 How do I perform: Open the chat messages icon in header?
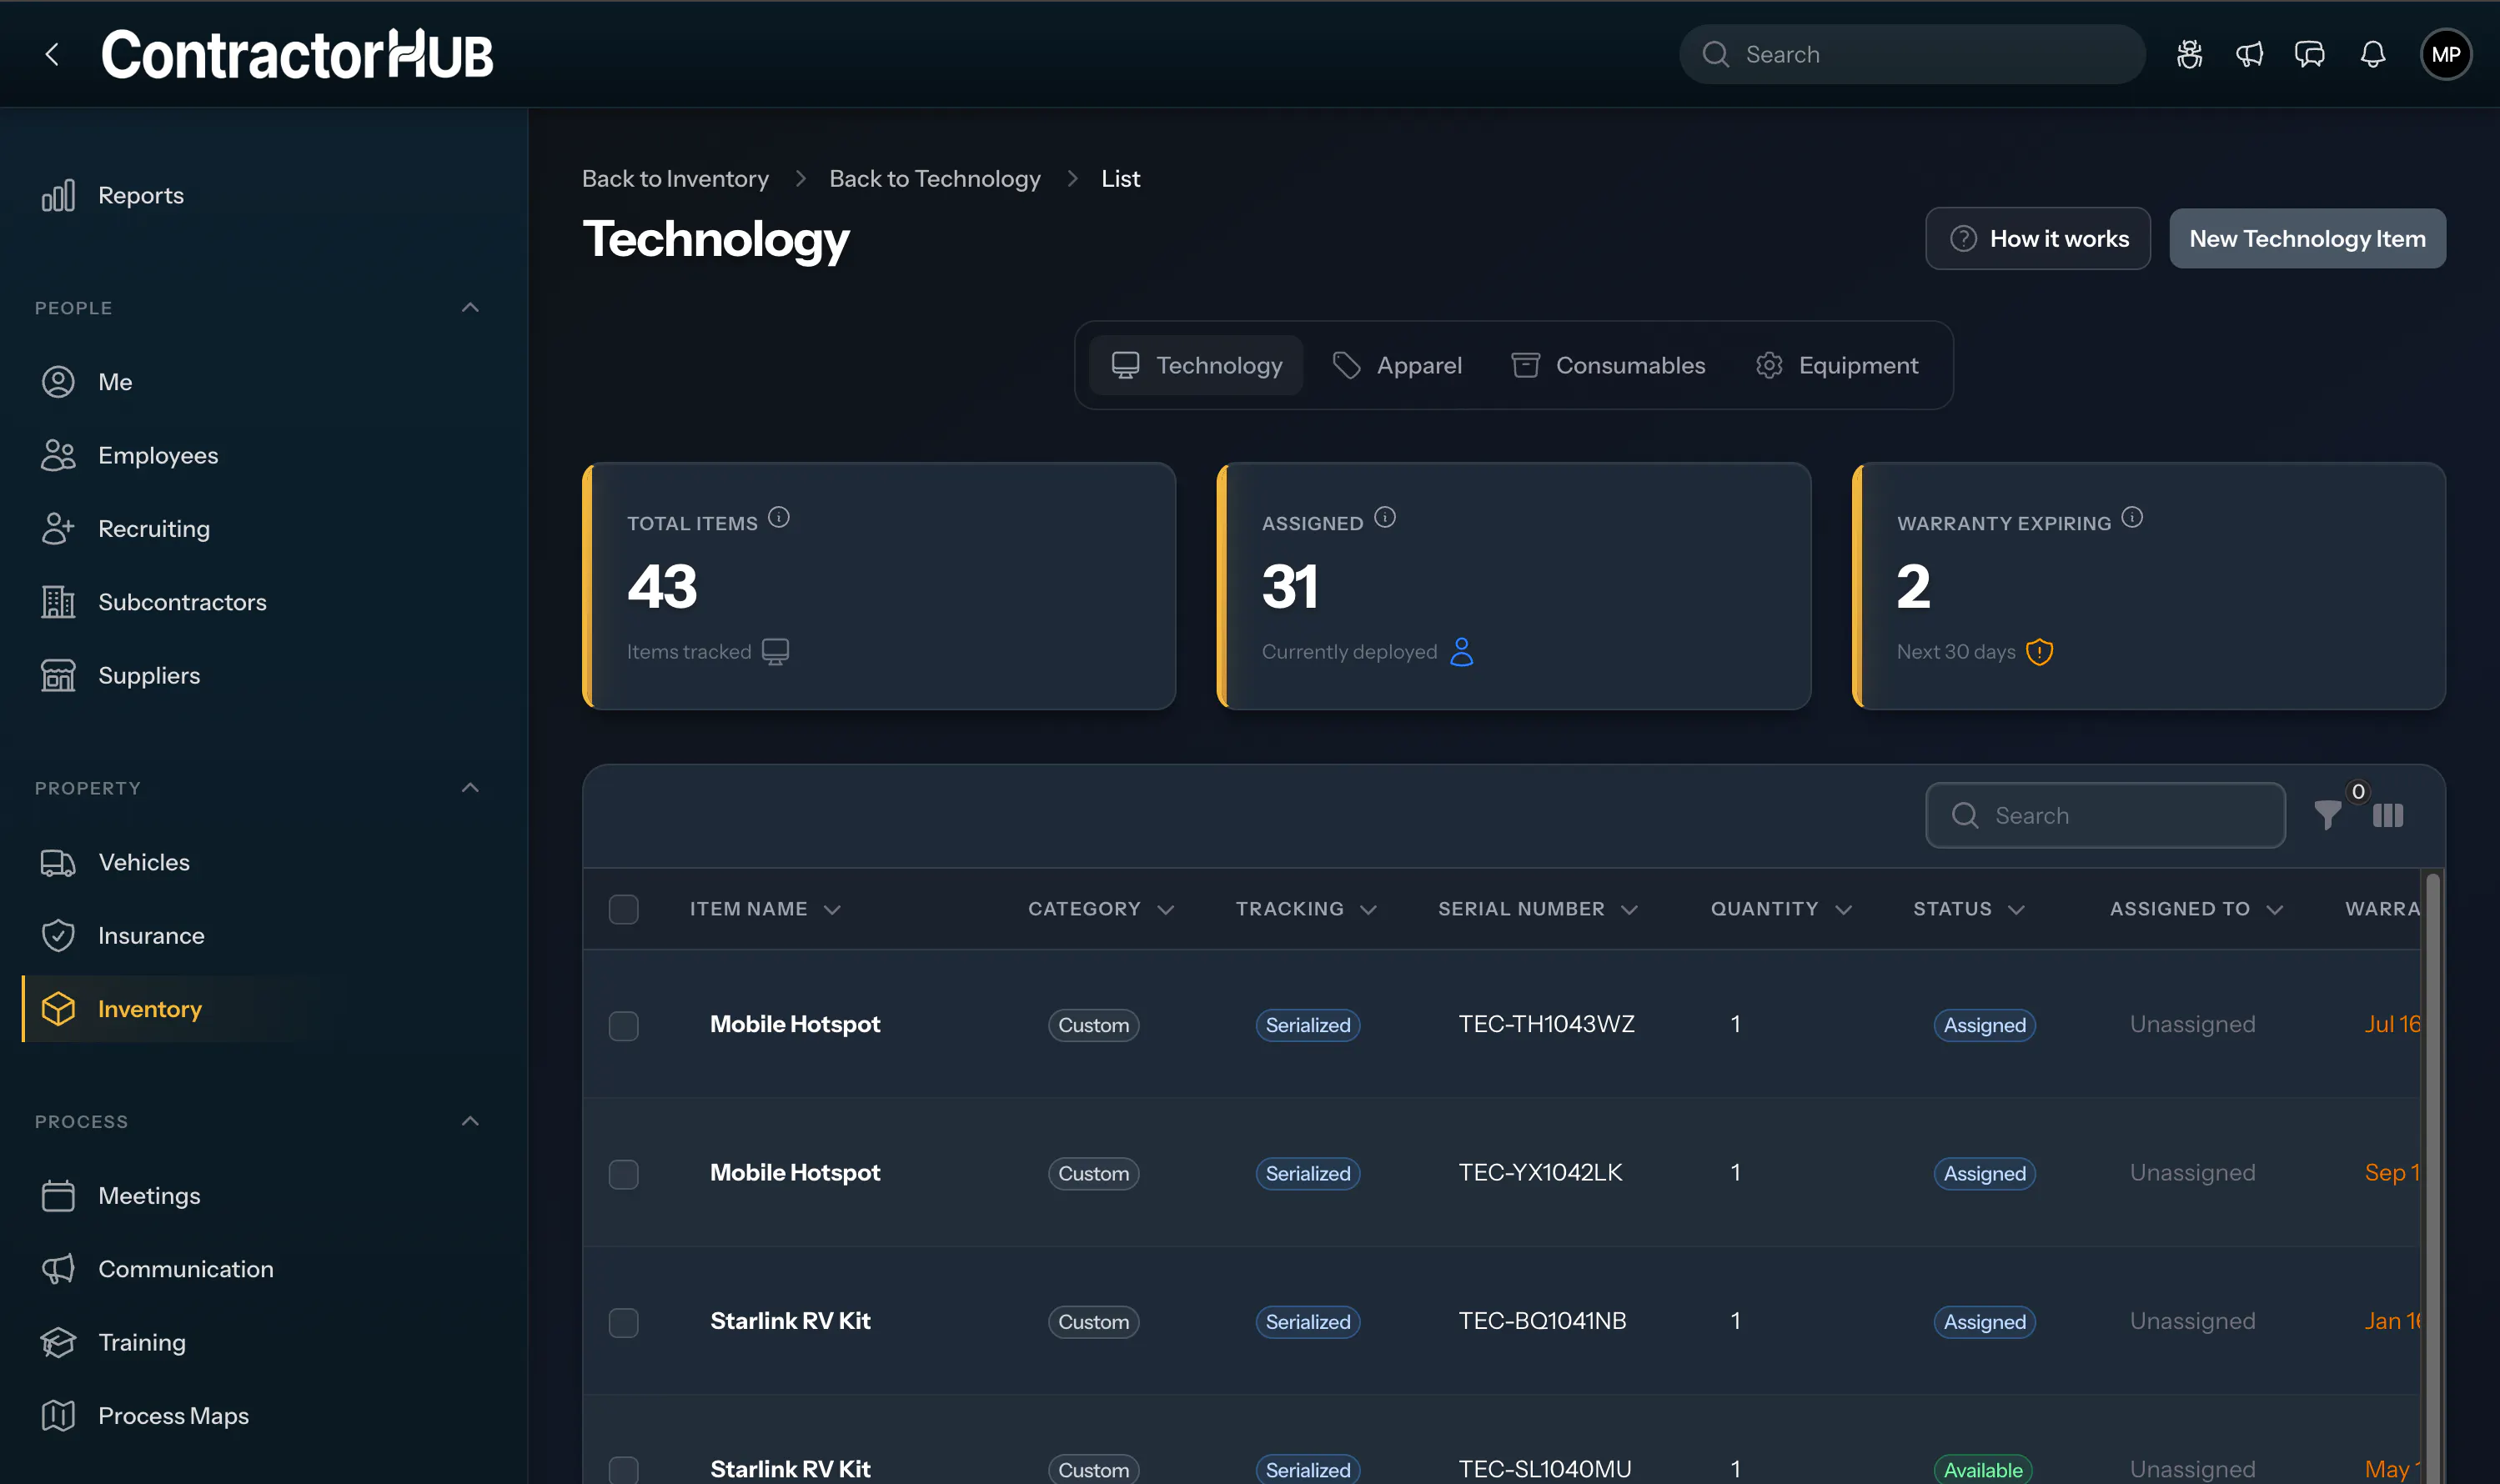pyautogui.click(x=2309, y=54)
